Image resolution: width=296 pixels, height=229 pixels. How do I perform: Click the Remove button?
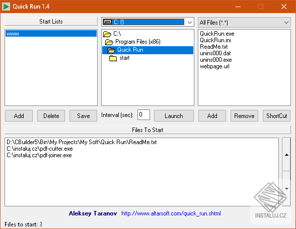pyautogui.click(x=244, y=116)
